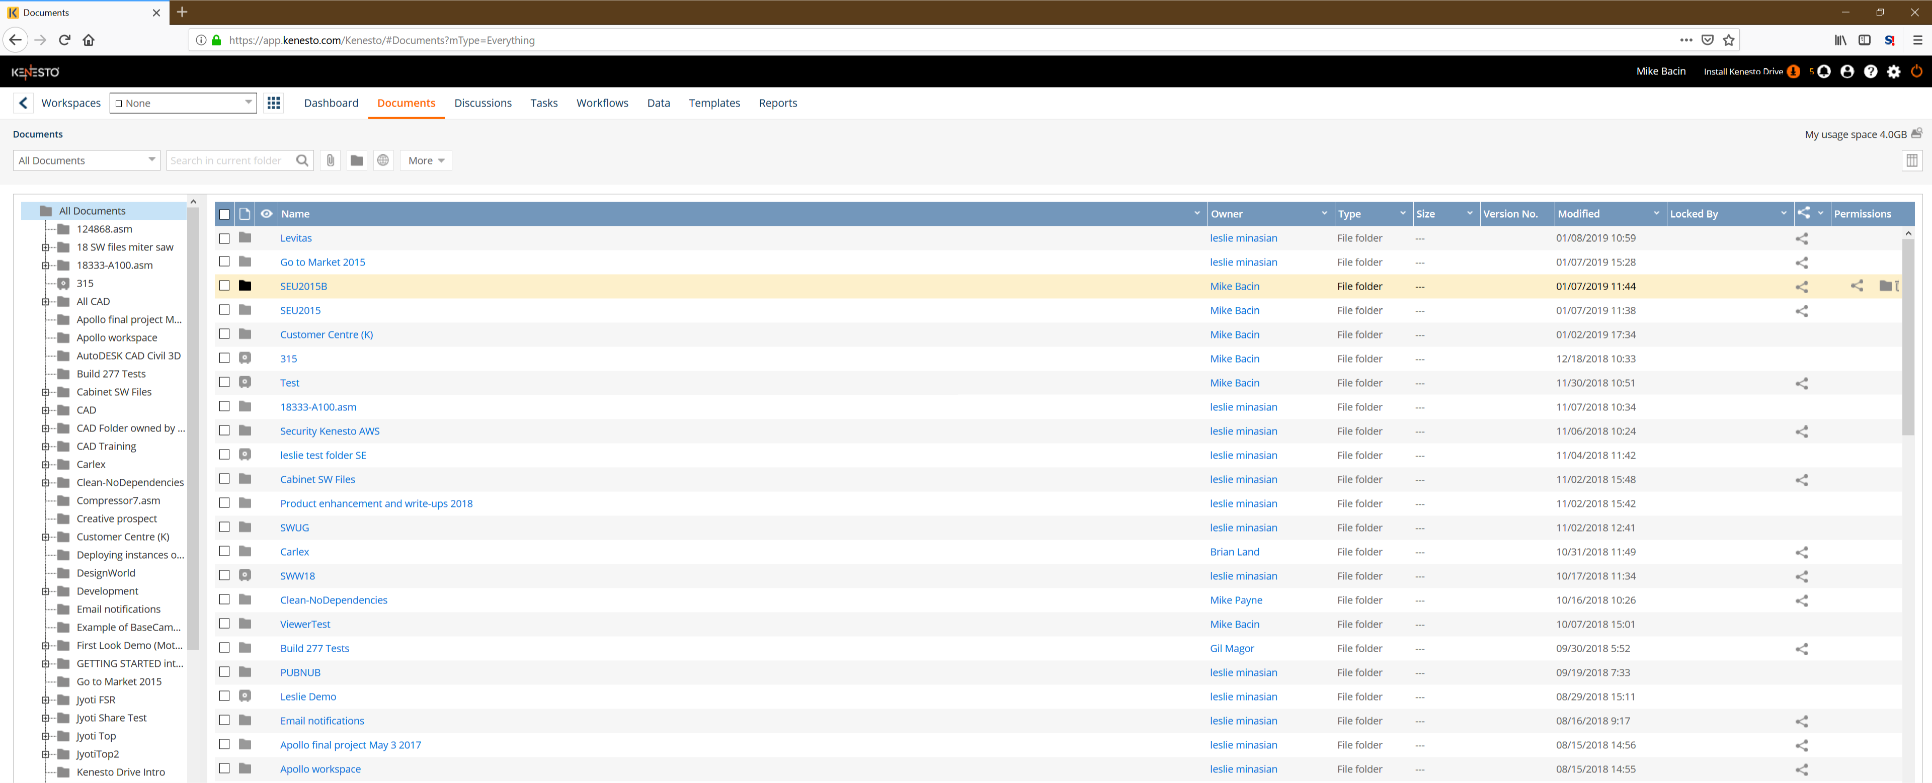The height and width of the screenshot is (783, 1932).
Task: Click Firefox bookmark star icon
Action: 1729,41
